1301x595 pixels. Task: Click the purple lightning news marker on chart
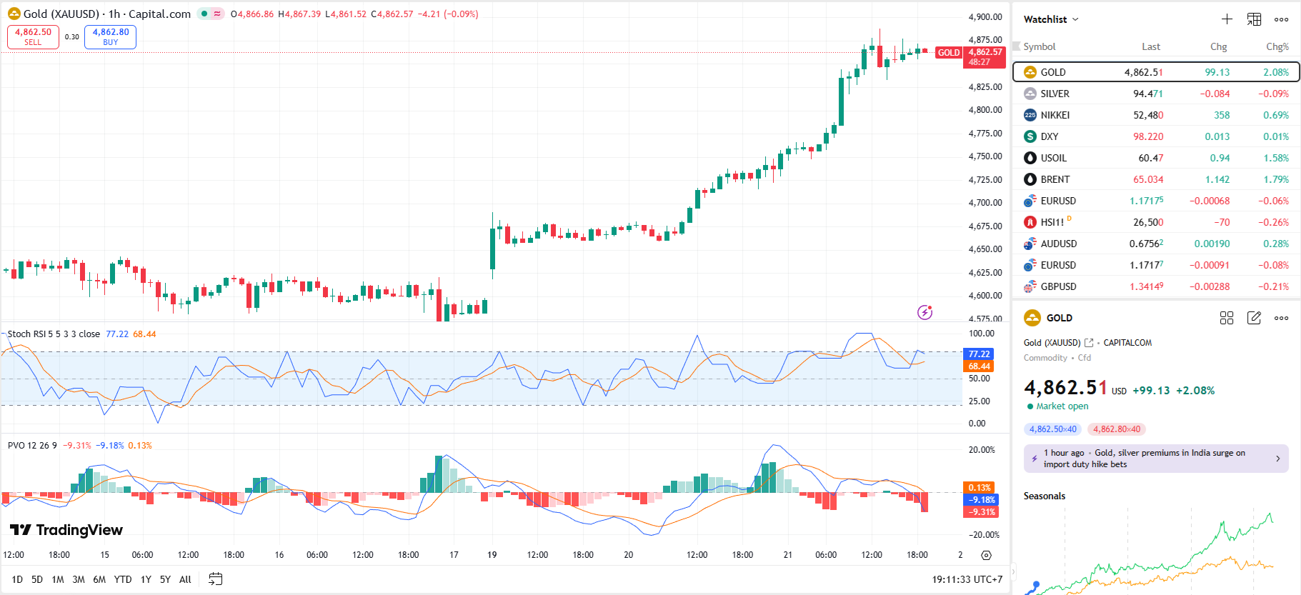tap(924, 312)
